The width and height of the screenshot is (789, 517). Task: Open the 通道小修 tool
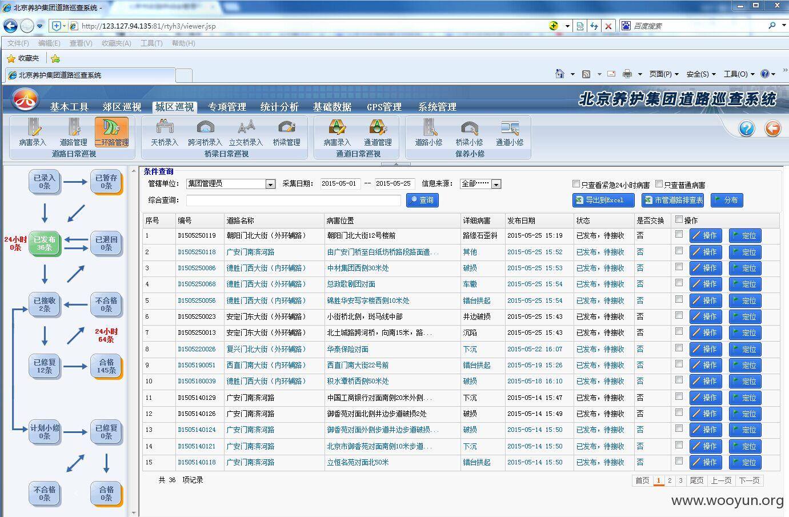510,133
